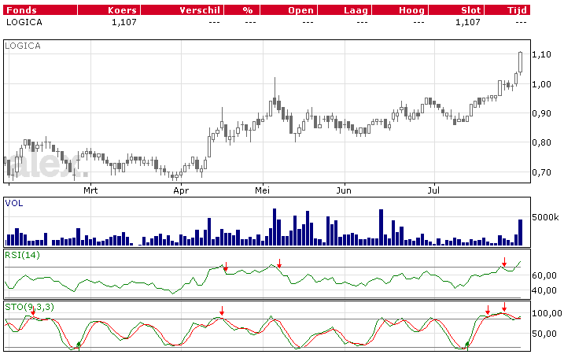564x358 pixels.
Task: Click the Tijd column header
Action: click(x=507, y=10)
